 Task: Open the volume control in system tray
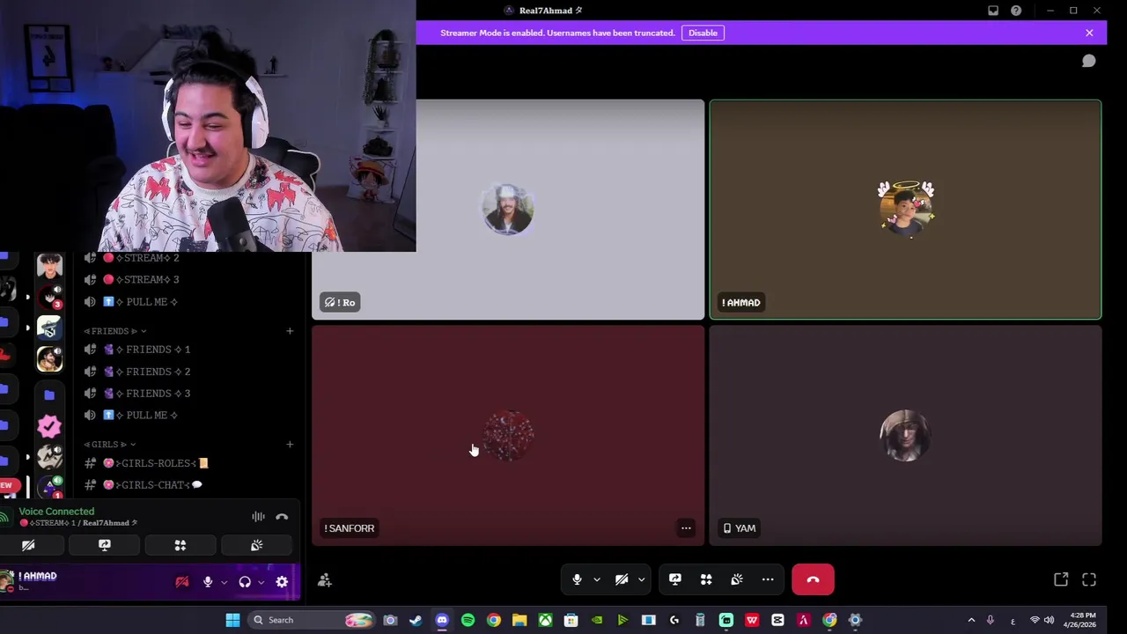1049,620
